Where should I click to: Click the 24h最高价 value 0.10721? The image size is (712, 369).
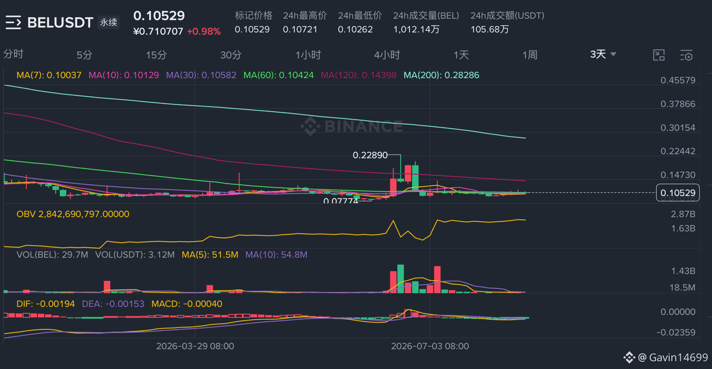click(300, 29)
